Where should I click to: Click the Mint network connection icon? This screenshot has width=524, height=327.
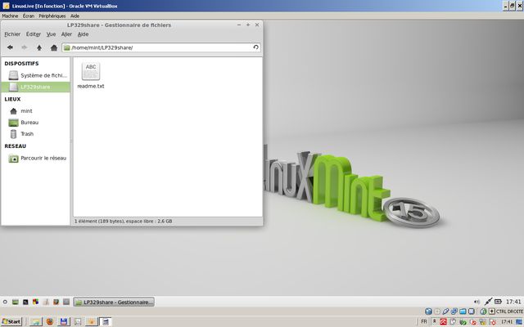pyautogui.click(x=488, y=302)
